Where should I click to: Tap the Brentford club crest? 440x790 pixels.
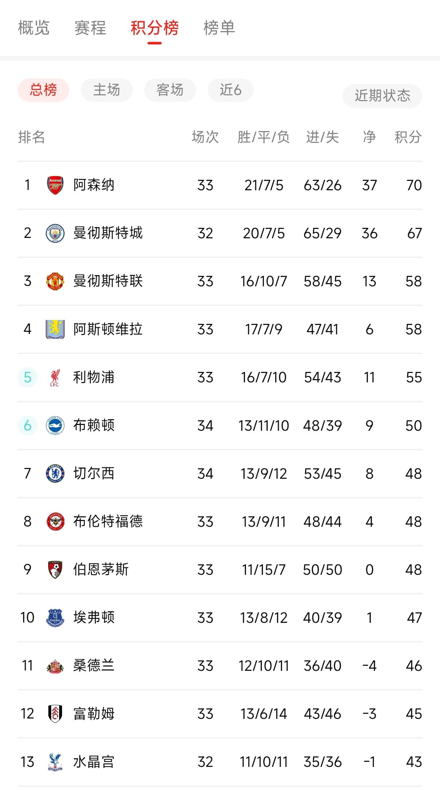tap(55, 521)
